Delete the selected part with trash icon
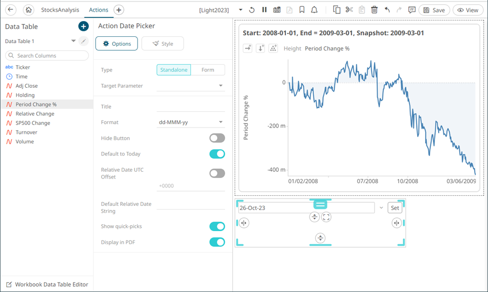The height and width of the screenshot is (292, 488). point(374,10)
